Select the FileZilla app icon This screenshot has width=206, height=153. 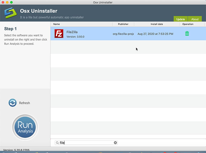[59, 34]
